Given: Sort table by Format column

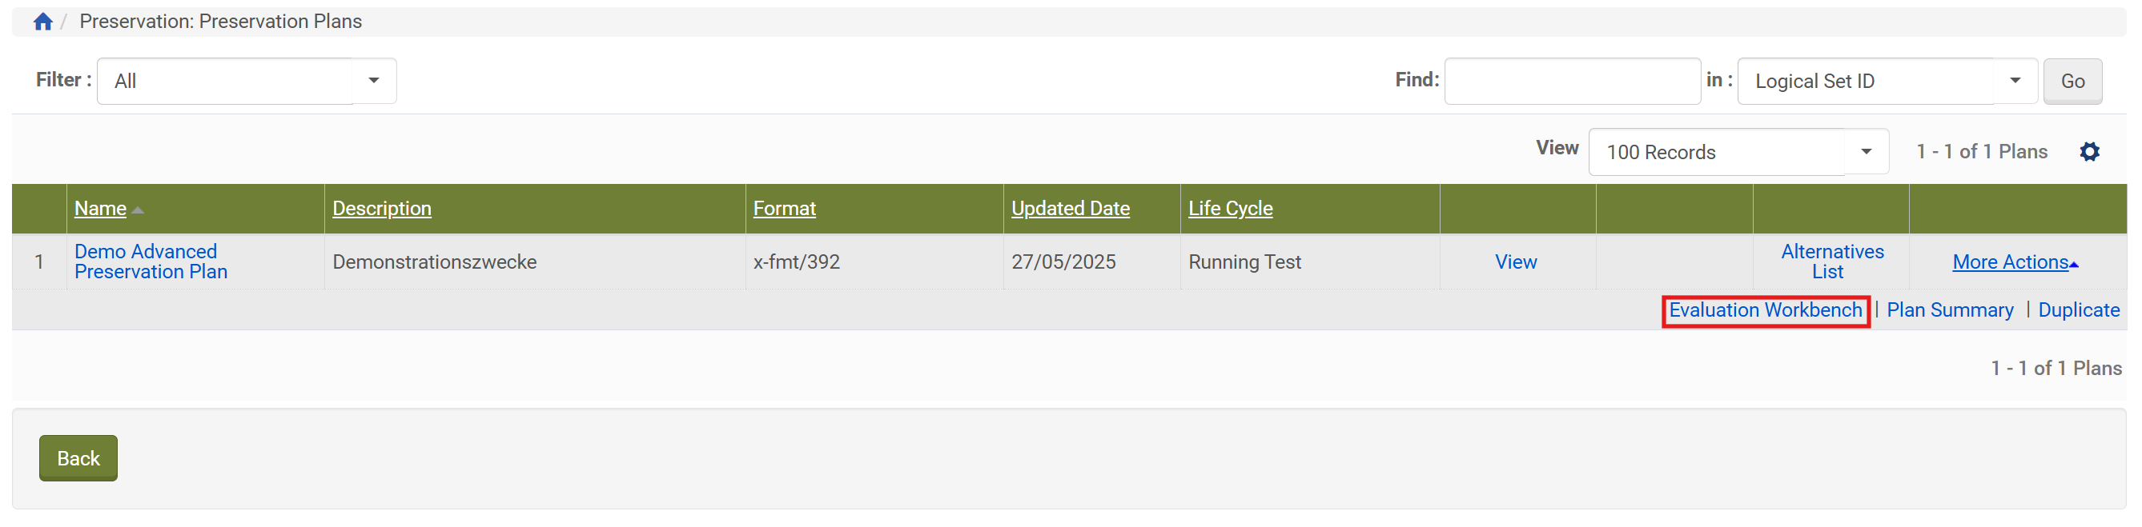Looking at the screenshot, I should click(783, 208).
